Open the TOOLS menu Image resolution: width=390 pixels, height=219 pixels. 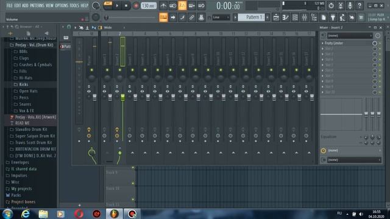tap(74, 5)
